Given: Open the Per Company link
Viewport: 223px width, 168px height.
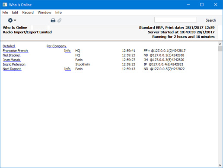Looking at the screenshot, I should 57,46.
